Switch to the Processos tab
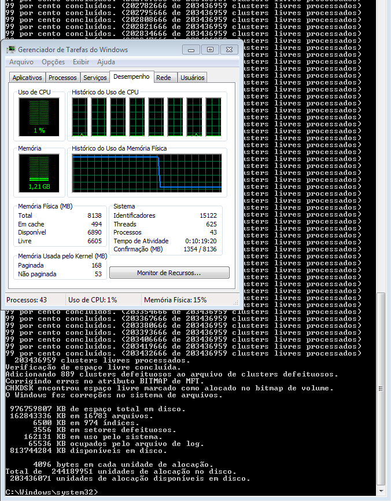The image size is (391, 501). [x=62, y=78]
